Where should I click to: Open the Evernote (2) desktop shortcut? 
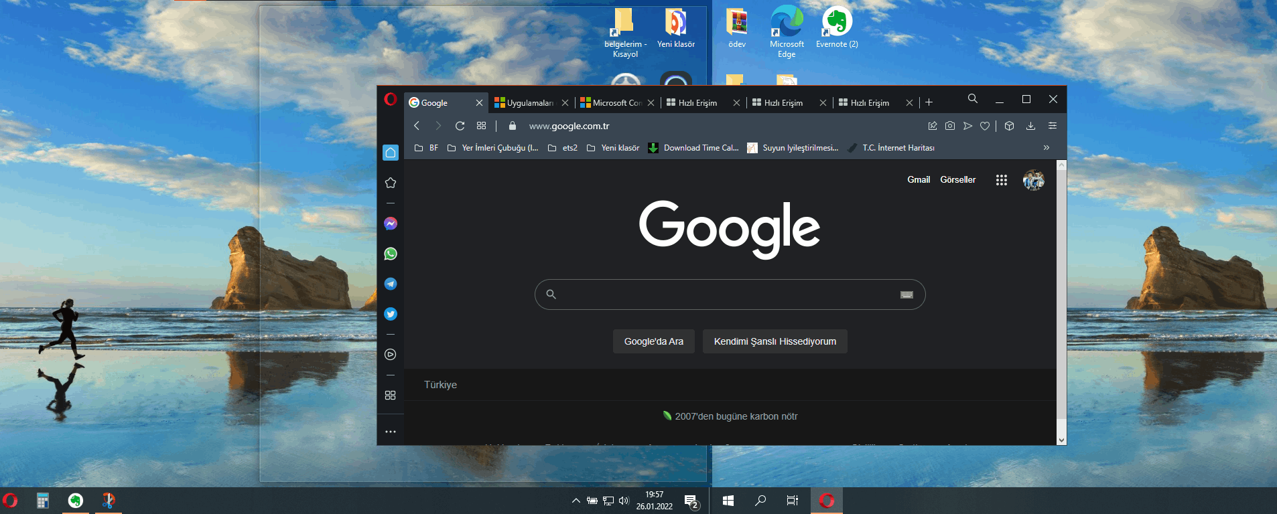point(837,28)
